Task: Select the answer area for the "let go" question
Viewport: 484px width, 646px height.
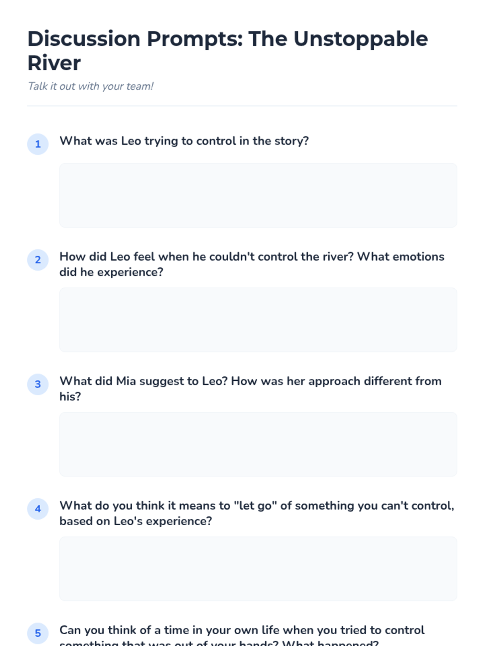Action: pos(258,568)
